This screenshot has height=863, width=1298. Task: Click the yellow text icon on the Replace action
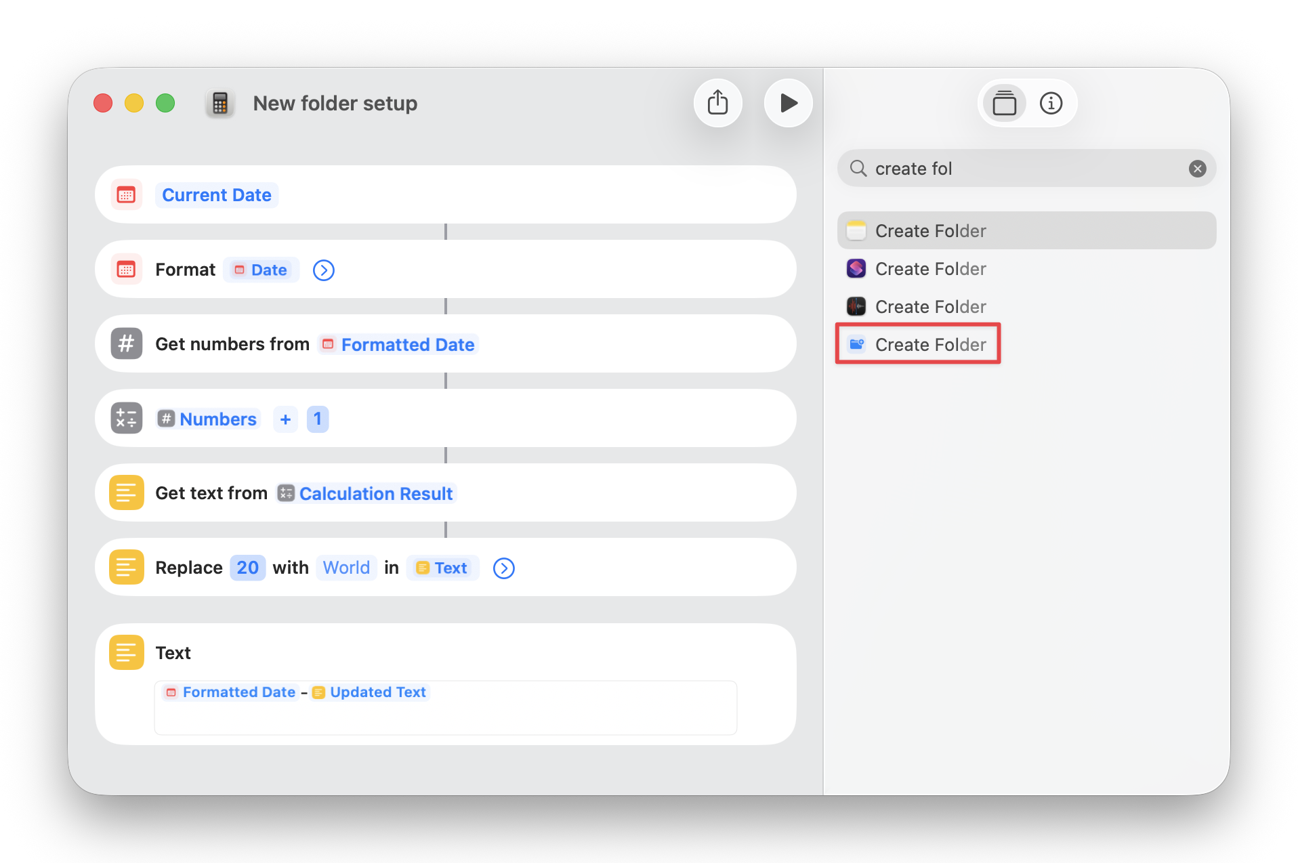click(x=126, y=567)
